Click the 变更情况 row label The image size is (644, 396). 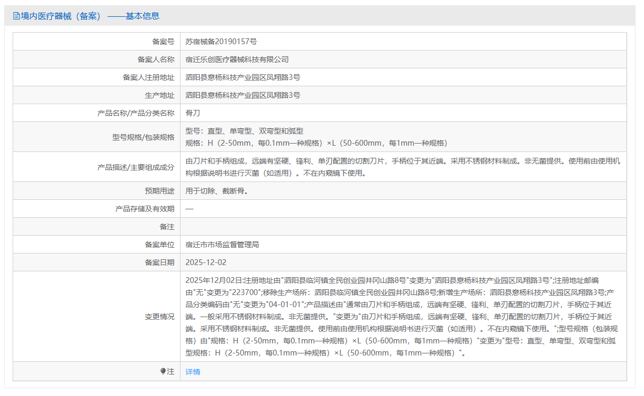click(159, 317)
